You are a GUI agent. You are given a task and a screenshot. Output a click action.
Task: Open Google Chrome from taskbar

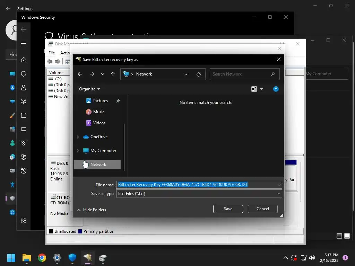pyautogui.click(x=42, y=258)
